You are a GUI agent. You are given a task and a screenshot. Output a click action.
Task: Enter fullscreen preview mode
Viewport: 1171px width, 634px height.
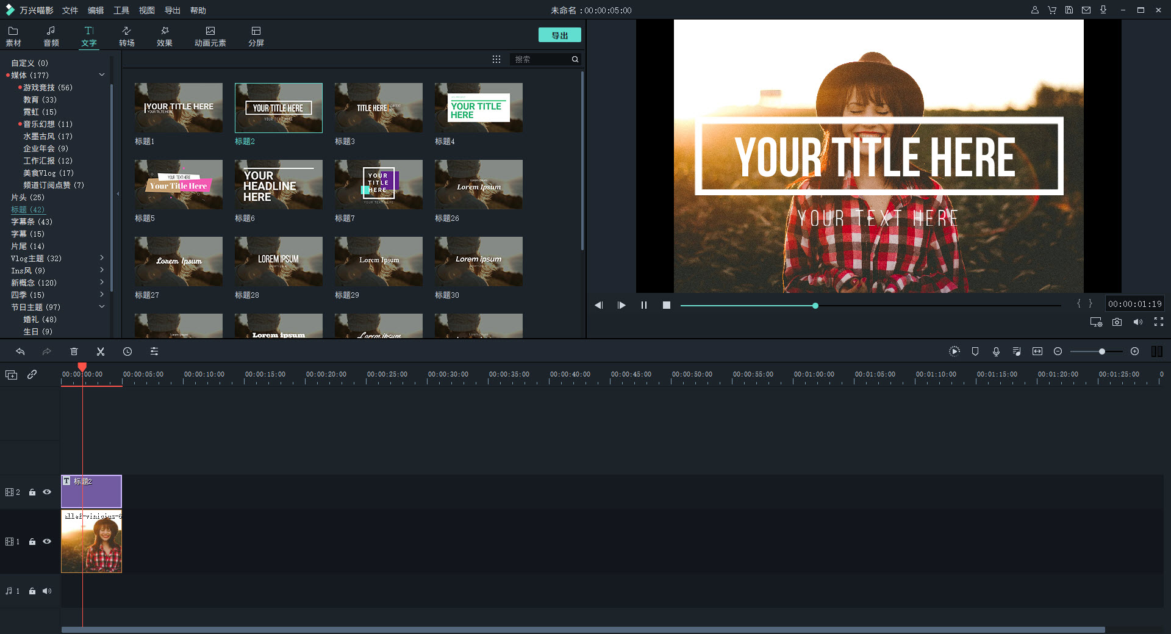[x=1159, y=322]
